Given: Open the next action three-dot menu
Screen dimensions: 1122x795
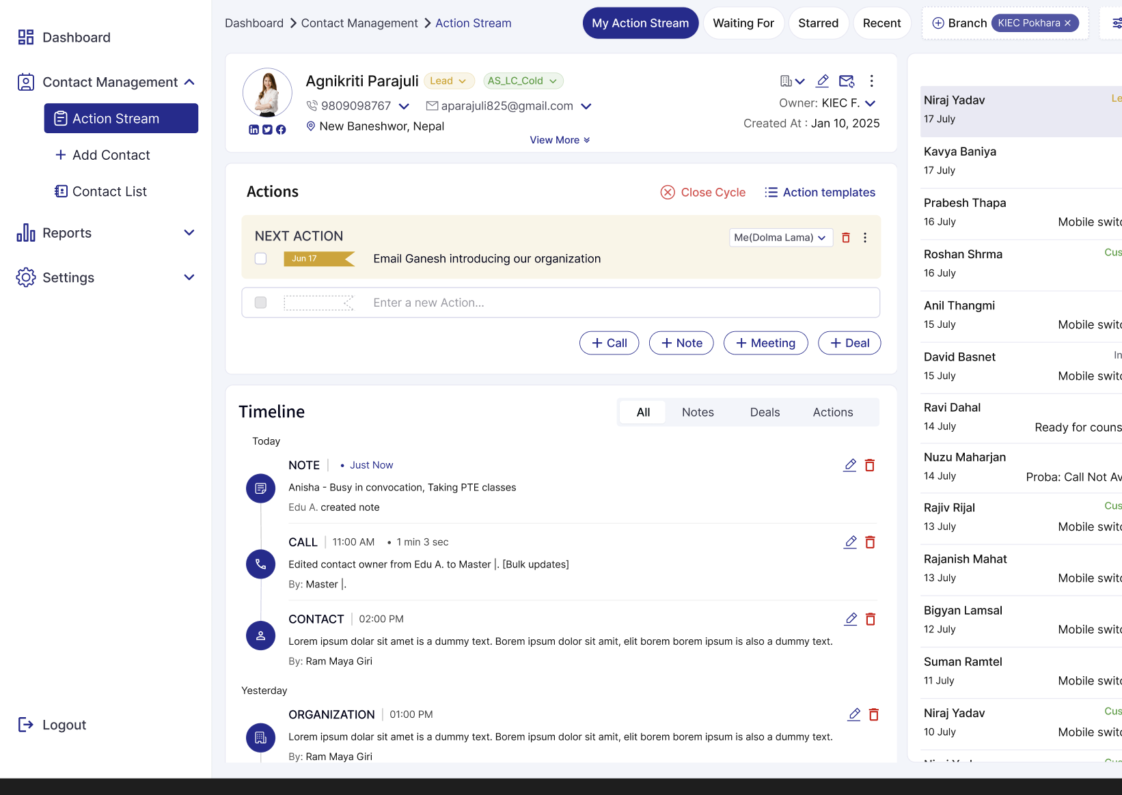Looking at the screenshot, I should 865,238.
